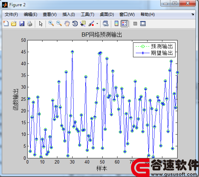Close the Figure 2 window
199x177 pixels.
coord(188,3)
